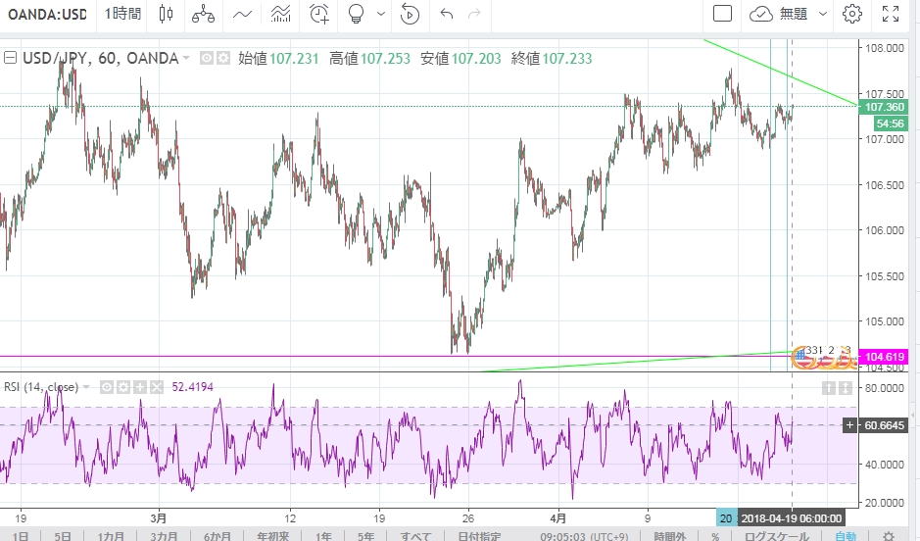Hide the USD/JPY price series
The height and width of the screenshot is (541, 920).
point(207,58)
